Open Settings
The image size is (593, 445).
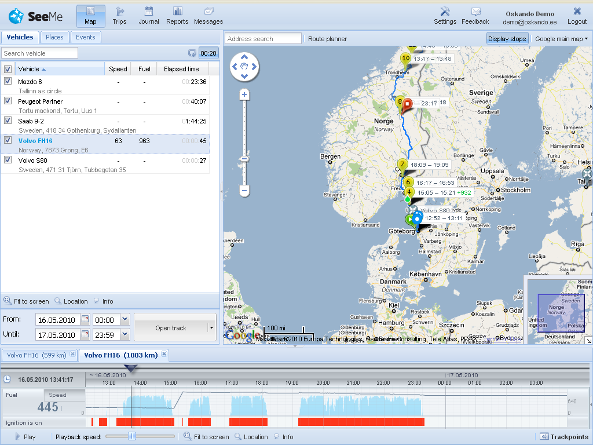(445, 16)
